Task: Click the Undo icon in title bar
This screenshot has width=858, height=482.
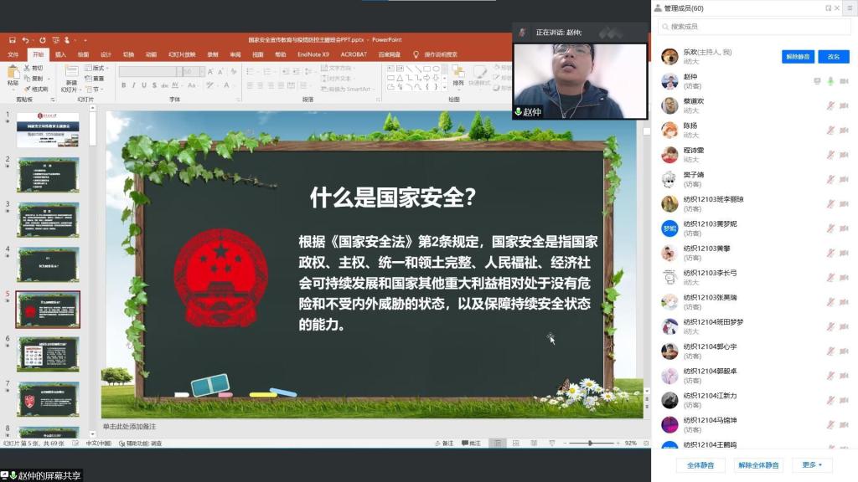Action: 26,39
